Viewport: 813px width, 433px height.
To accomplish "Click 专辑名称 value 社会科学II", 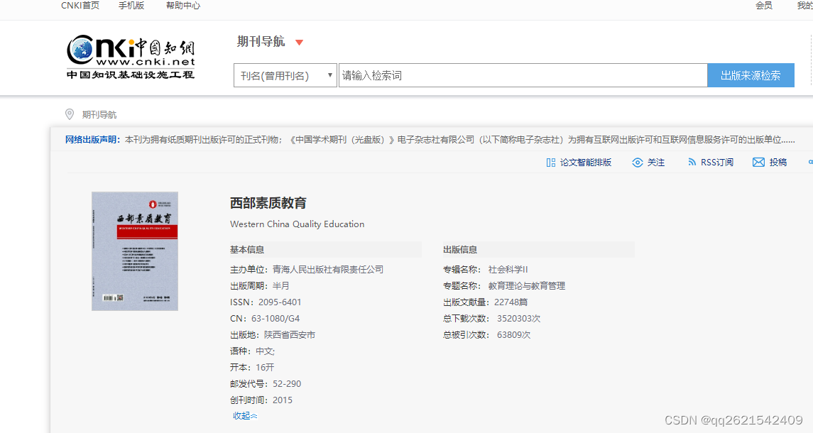I will coord(508,270).
